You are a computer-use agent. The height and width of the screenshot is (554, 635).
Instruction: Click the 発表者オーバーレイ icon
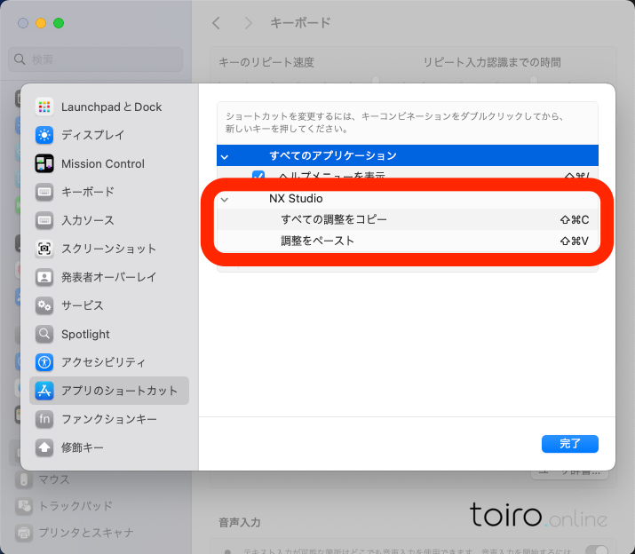coord(44,277)
